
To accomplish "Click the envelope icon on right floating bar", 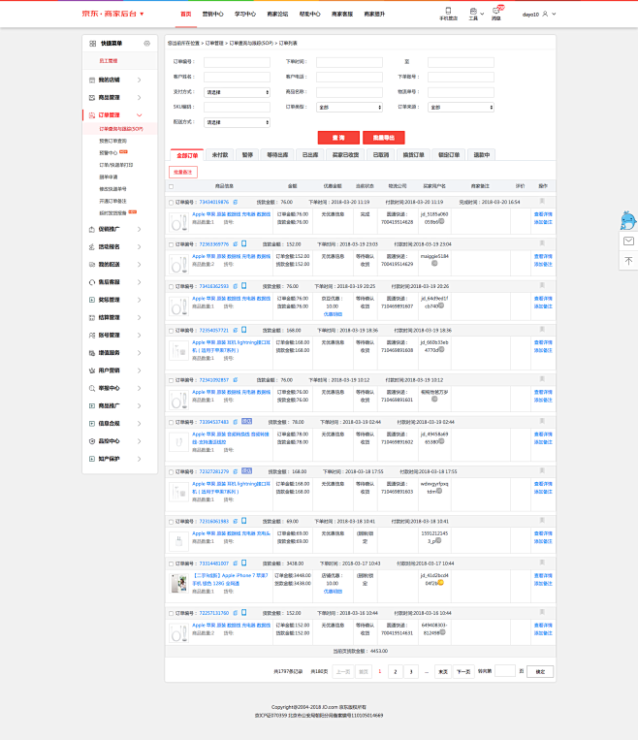I will click(x=628, y=241).
